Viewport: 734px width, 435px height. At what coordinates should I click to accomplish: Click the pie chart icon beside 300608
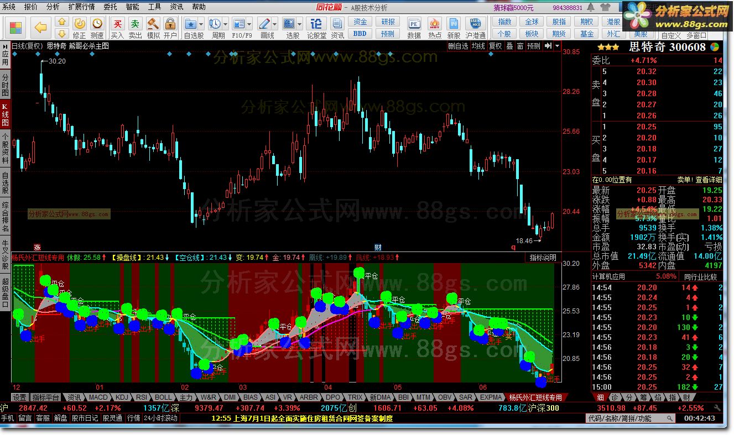[x=715, y=47]
